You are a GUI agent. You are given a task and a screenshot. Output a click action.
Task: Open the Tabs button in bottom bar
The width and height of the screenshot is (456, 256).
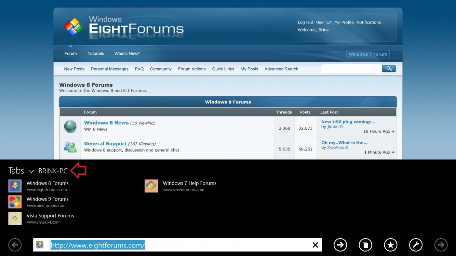coord(365,245)
